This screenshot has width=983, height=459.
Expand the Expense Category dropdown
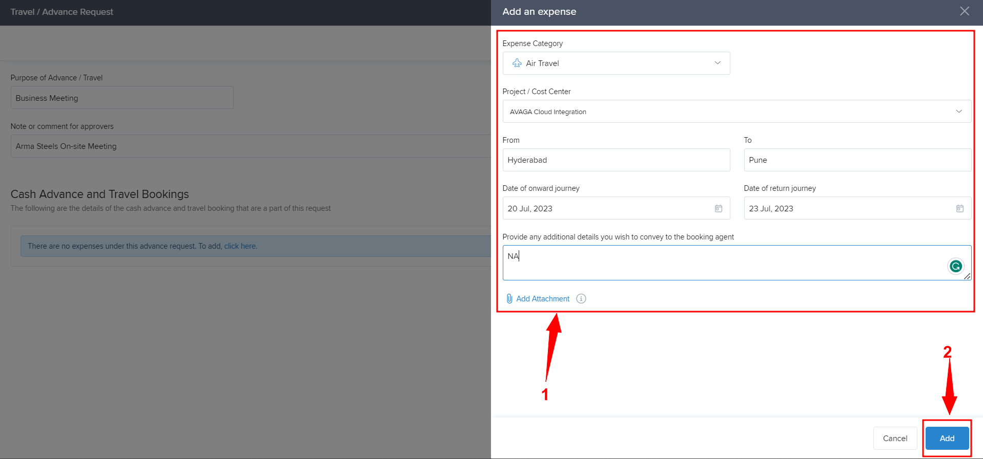coord(718,63)
